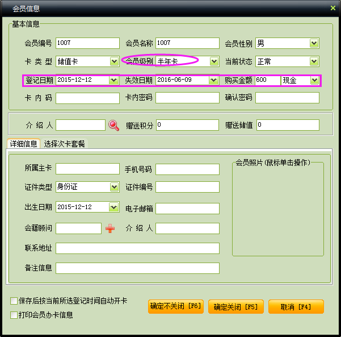Click the 介绍人 field beside the magnifier

point(81,125)
